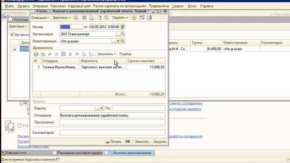This screenshot has height=163, width=290.
Task: Pick Выдать recipient via ellipsis button
Action: 97,108
